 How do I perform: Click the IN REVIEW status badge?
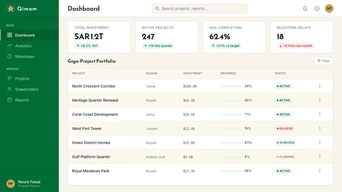[x=285, y=143]
